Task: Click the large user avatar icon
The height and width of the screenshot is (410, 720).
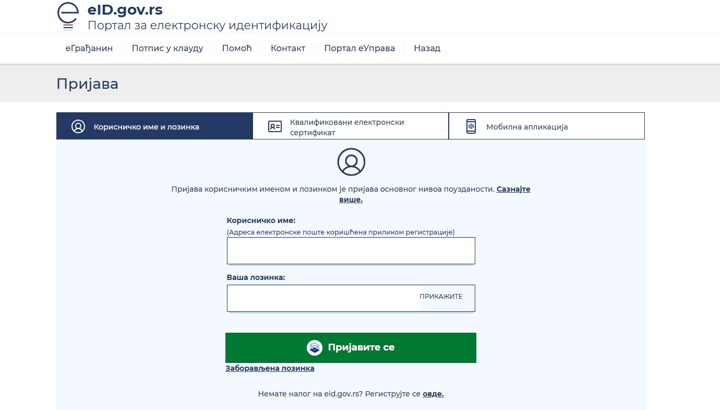Action: pyautogui.click(x=351, y=162)
